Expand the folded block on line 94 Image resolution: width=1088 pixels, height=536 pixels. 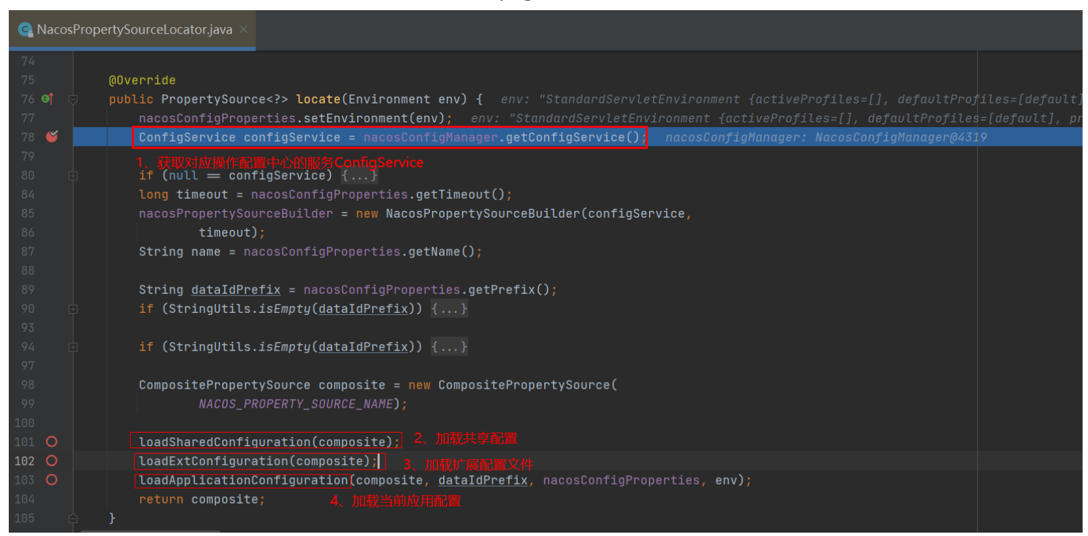73,347
